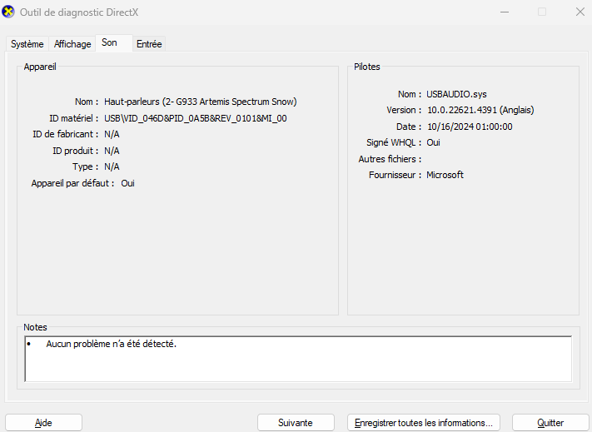592x432 pixels.
Task: Click driver date "10/16/2024 01:00:00"
Action: point(470,127)
